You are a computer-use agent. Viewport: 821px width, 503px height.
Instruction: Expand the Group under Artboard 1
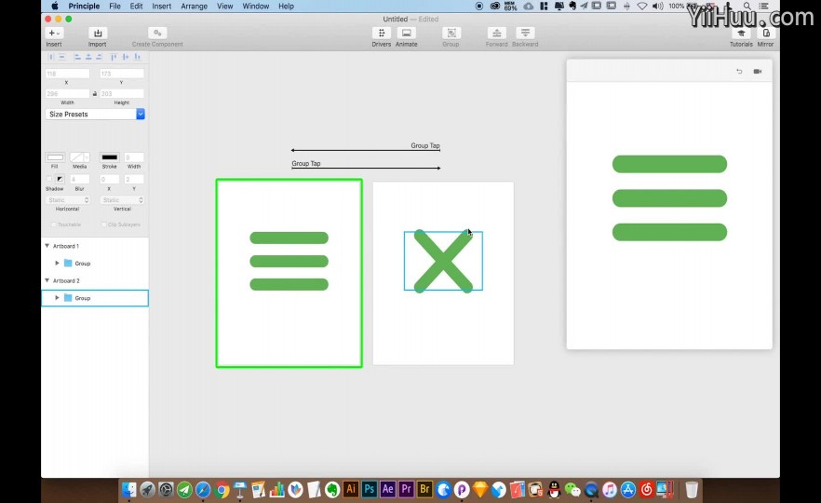click(x=57, y=263)
